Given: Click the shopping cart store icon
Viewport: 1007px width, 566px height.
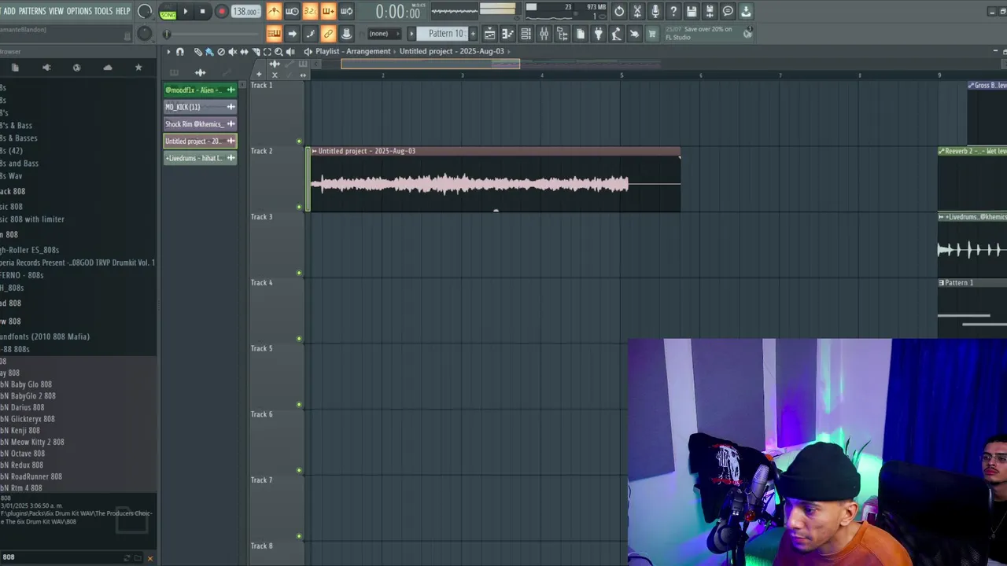Looking at the screenshot, I should click(652, 34).
